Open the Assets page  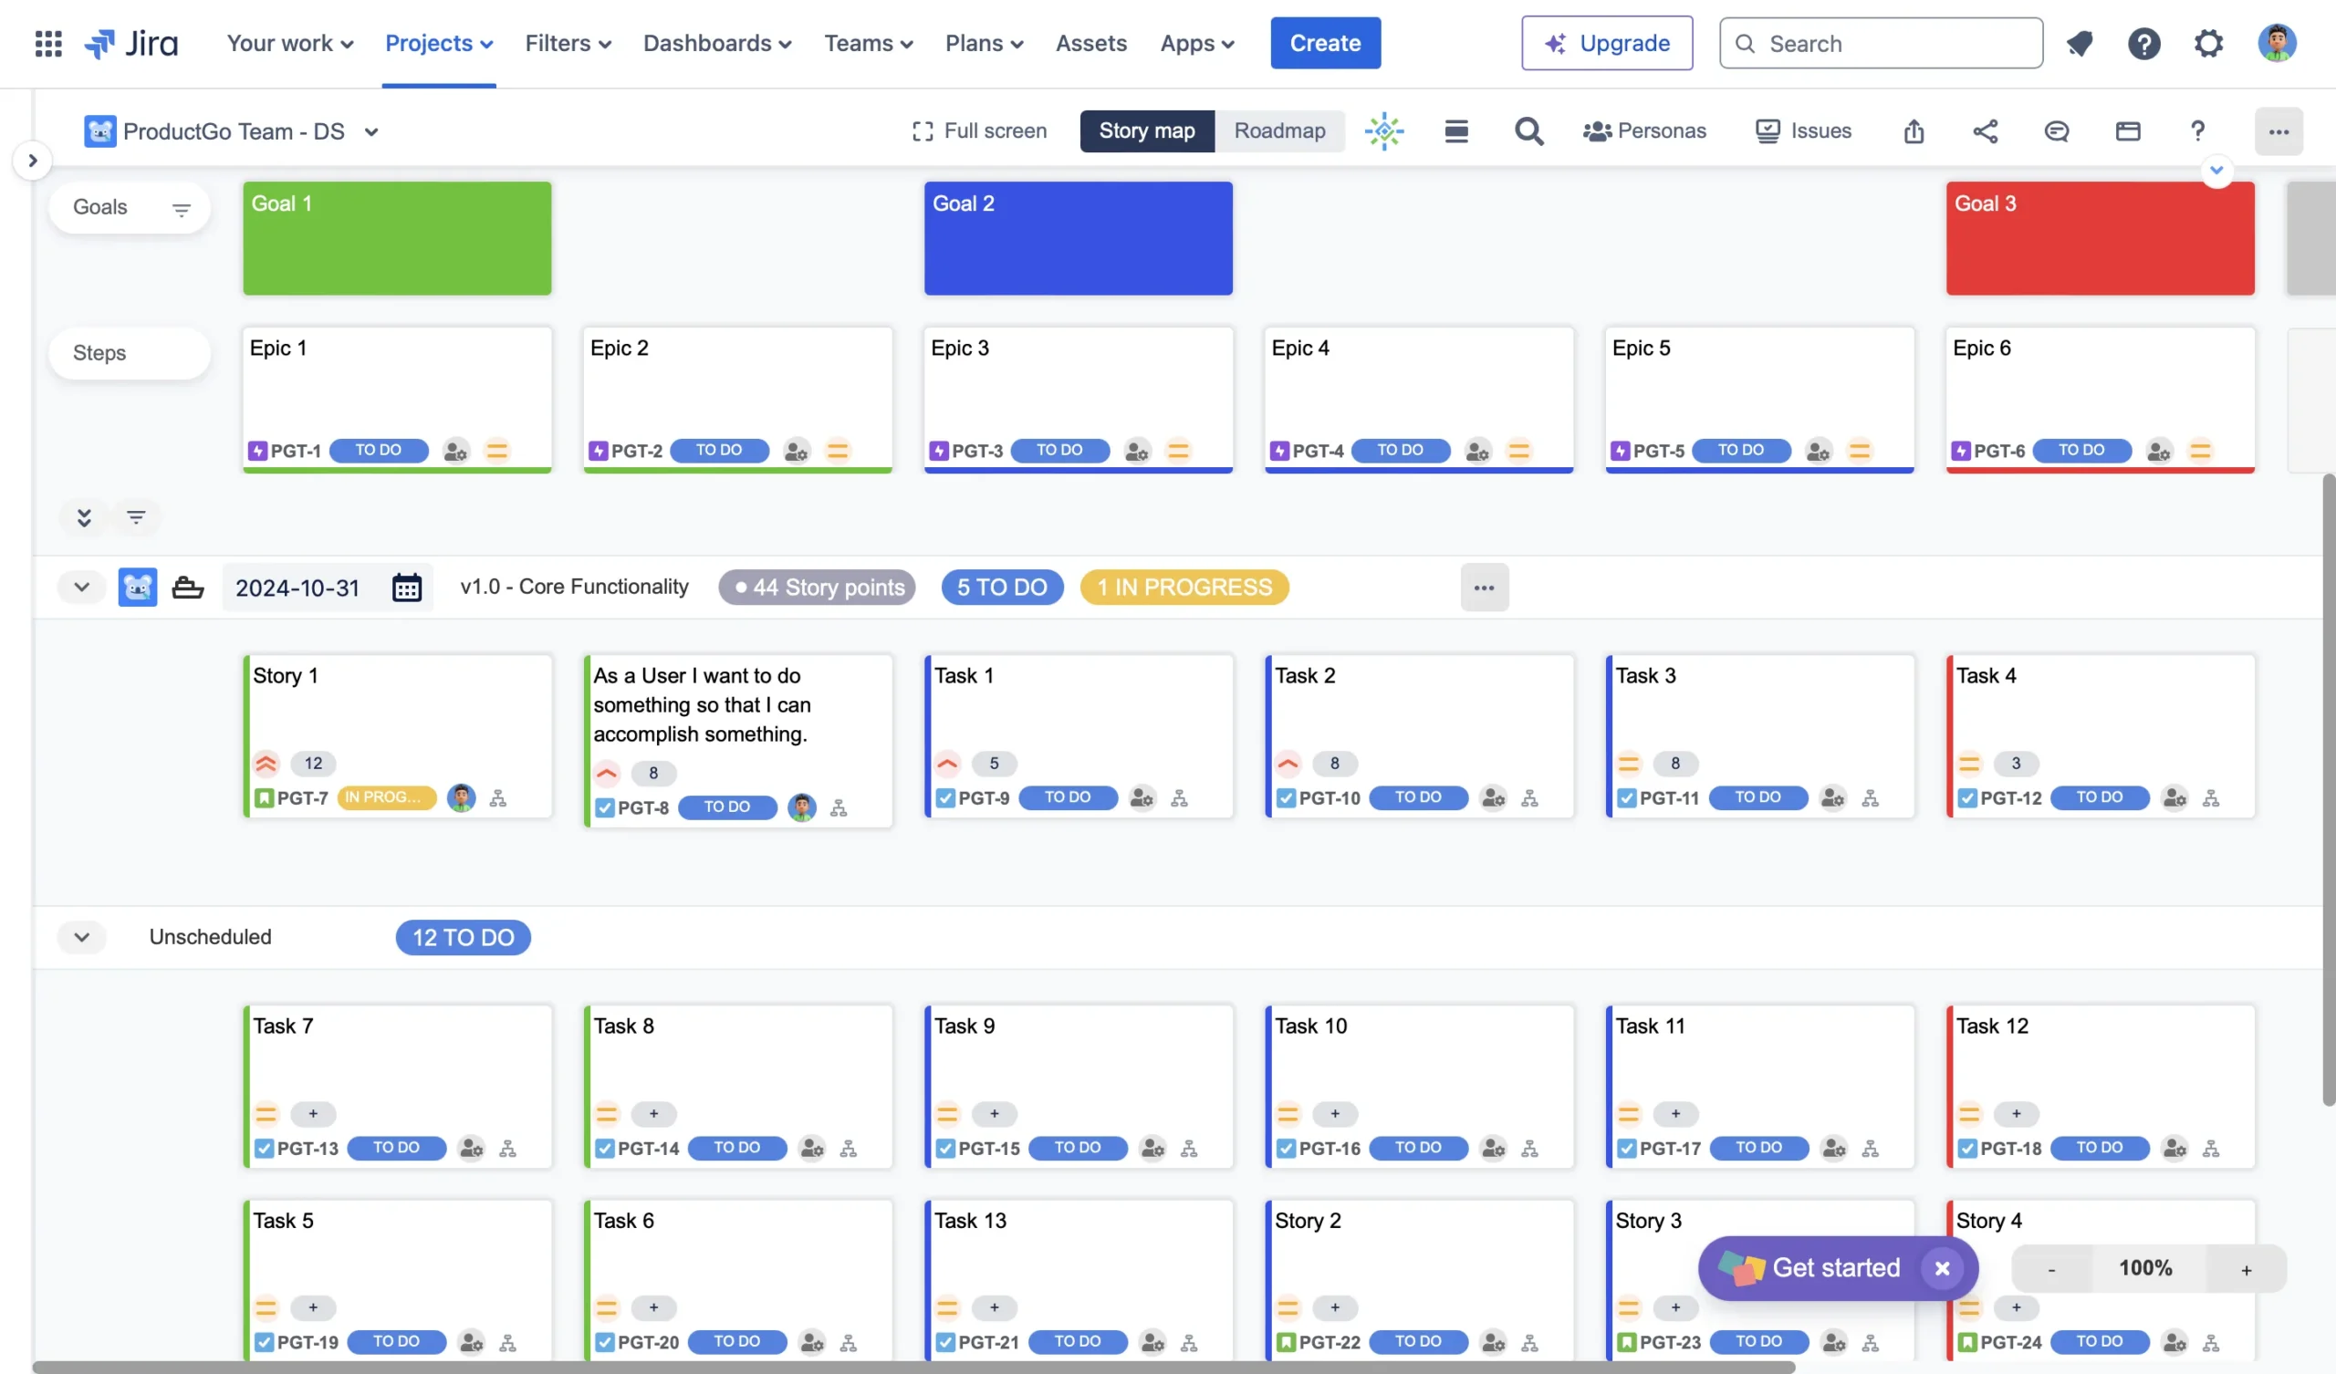click(x=1091, y=44)
